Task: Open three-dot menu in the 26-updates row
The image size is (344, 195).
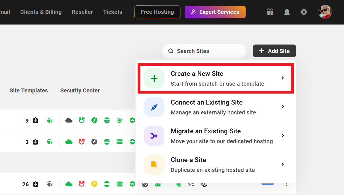Action: [286, 184]
